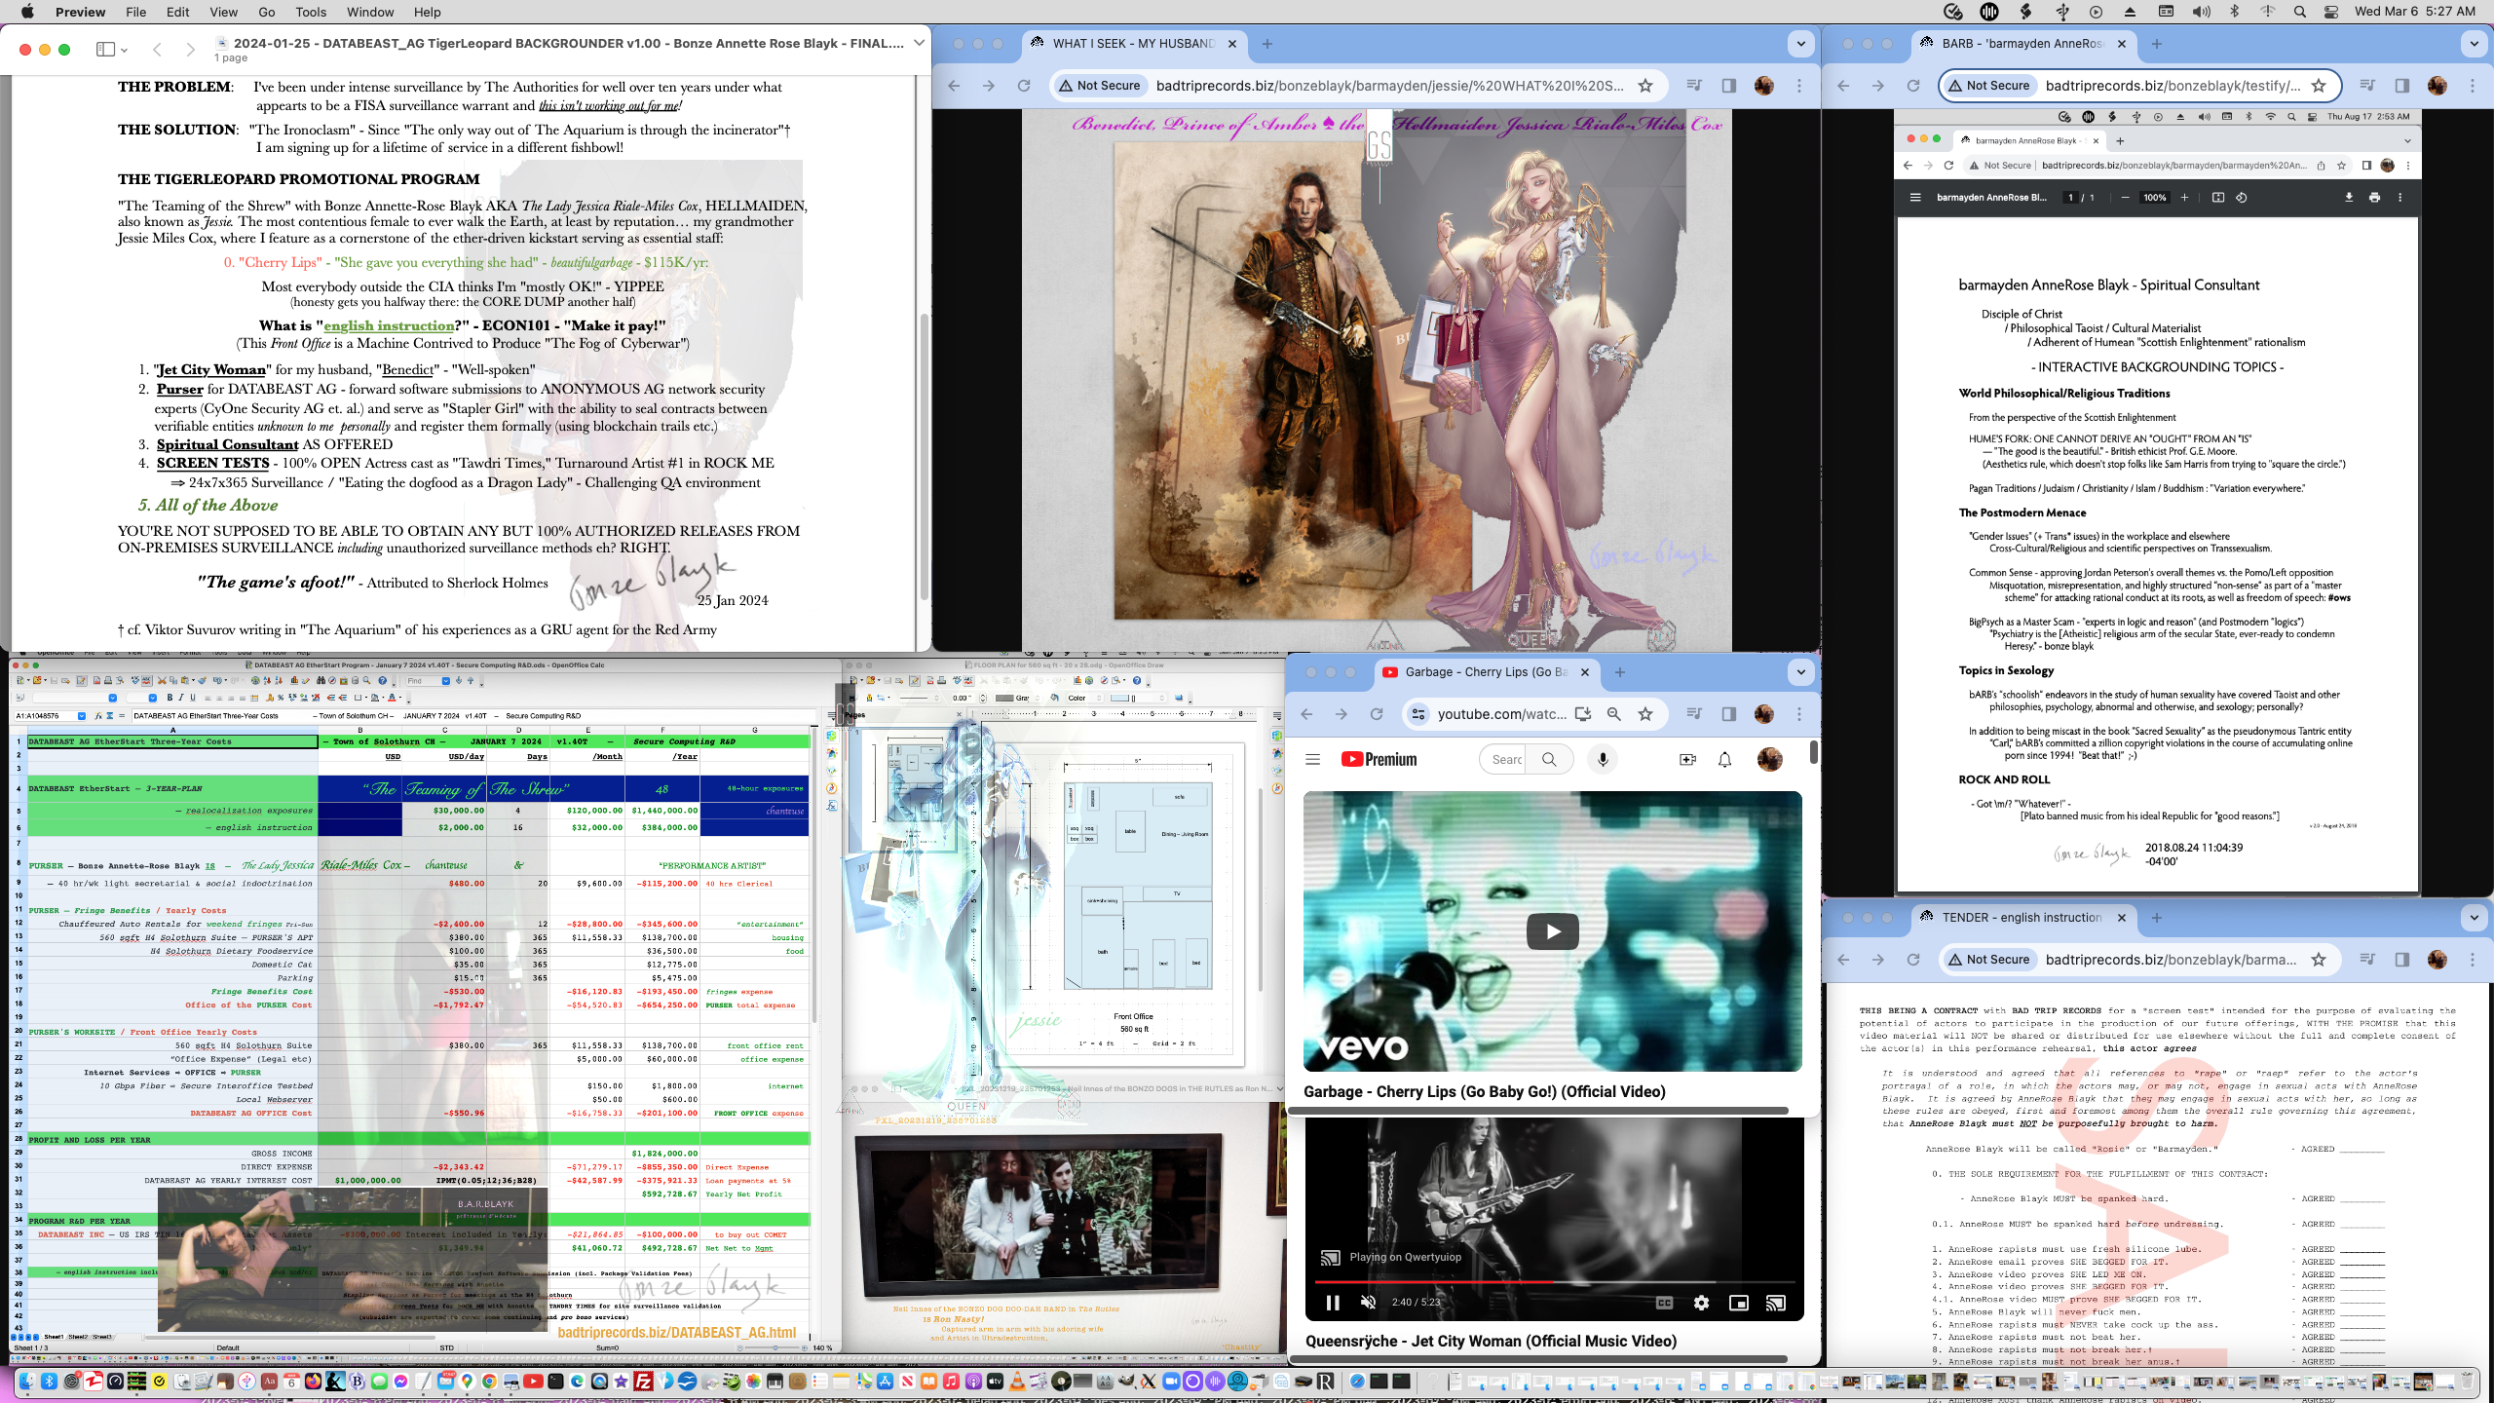Toggle Preview sidebar view dropdown
Image resolution: width=2494 pixels, height=1403 pixels.
[x=112, y=49]
